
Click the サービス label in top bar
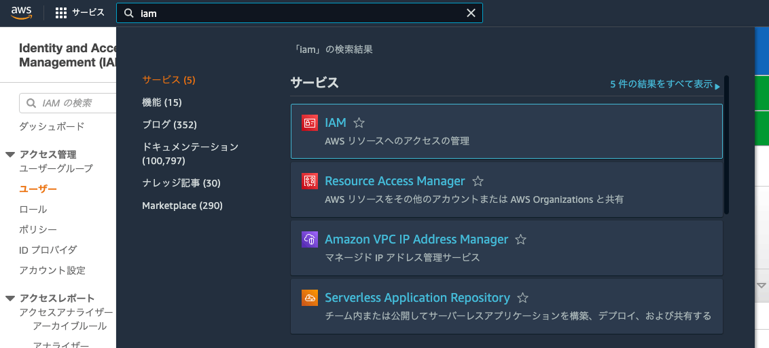88,13
